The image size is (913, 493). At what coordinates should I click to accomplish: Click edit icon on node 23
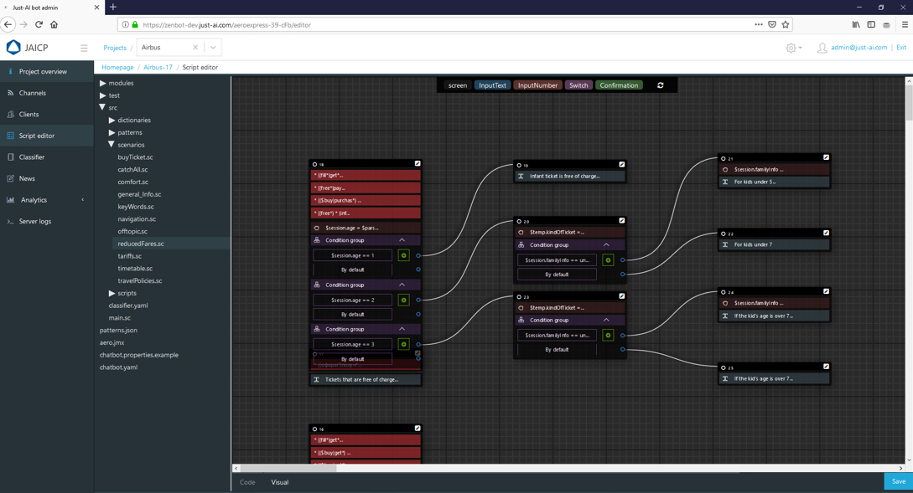click(x=622, y=296)
